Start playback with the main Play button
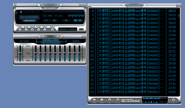 26,30
